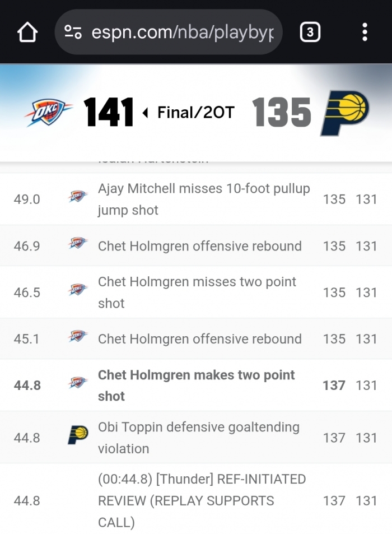Tap the Thunder score 141
Image resolution: width=392 pixels, height=534 pixels.
click(109, 113)
